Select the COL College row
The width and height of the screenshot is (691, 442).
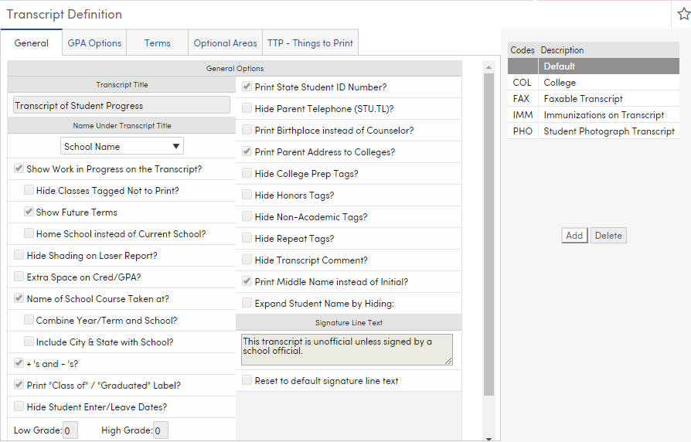click(593, 83)
